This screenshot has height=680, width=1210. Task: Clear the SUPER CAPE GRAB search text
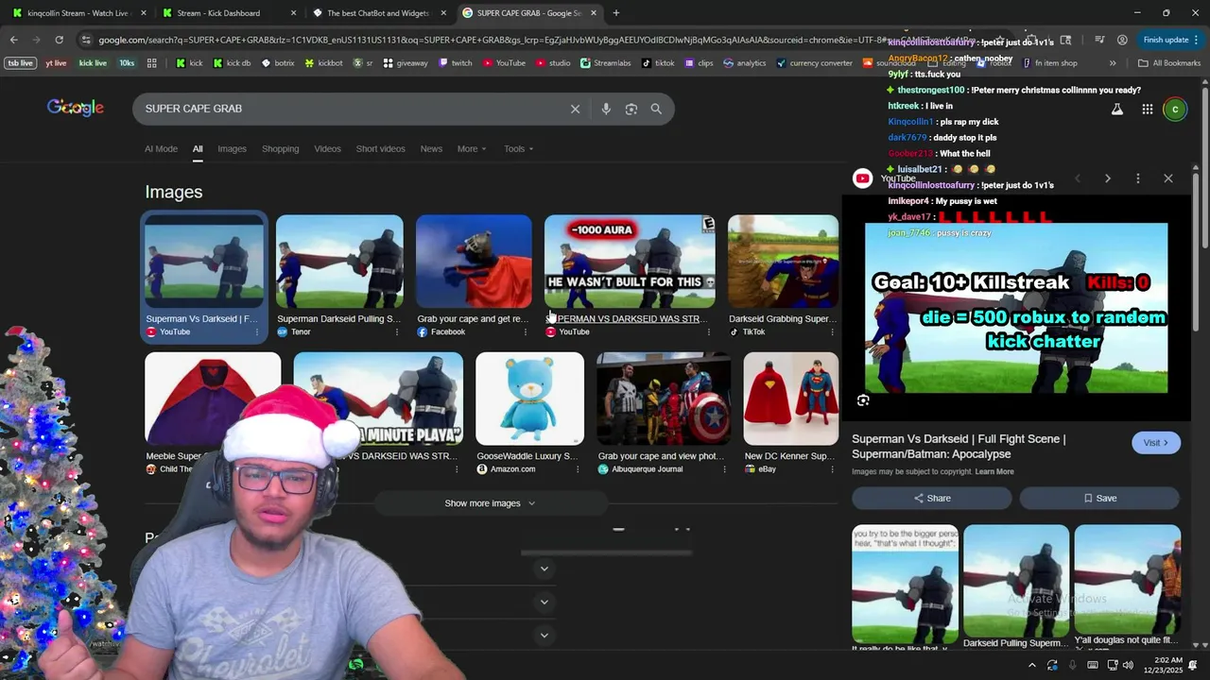coord(575,109)
